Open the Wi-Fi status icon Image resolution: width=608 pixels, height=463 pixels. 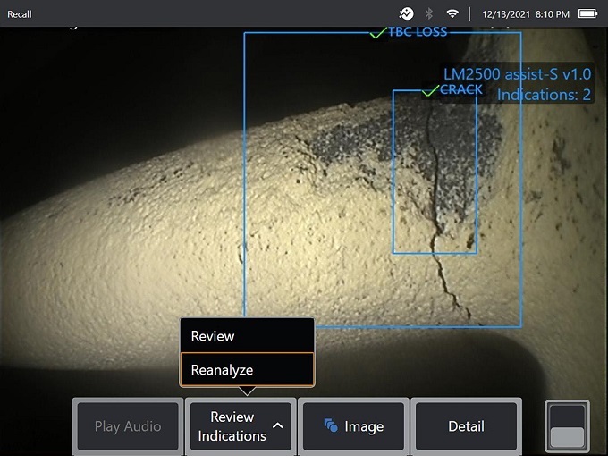(x=453, y=13)
